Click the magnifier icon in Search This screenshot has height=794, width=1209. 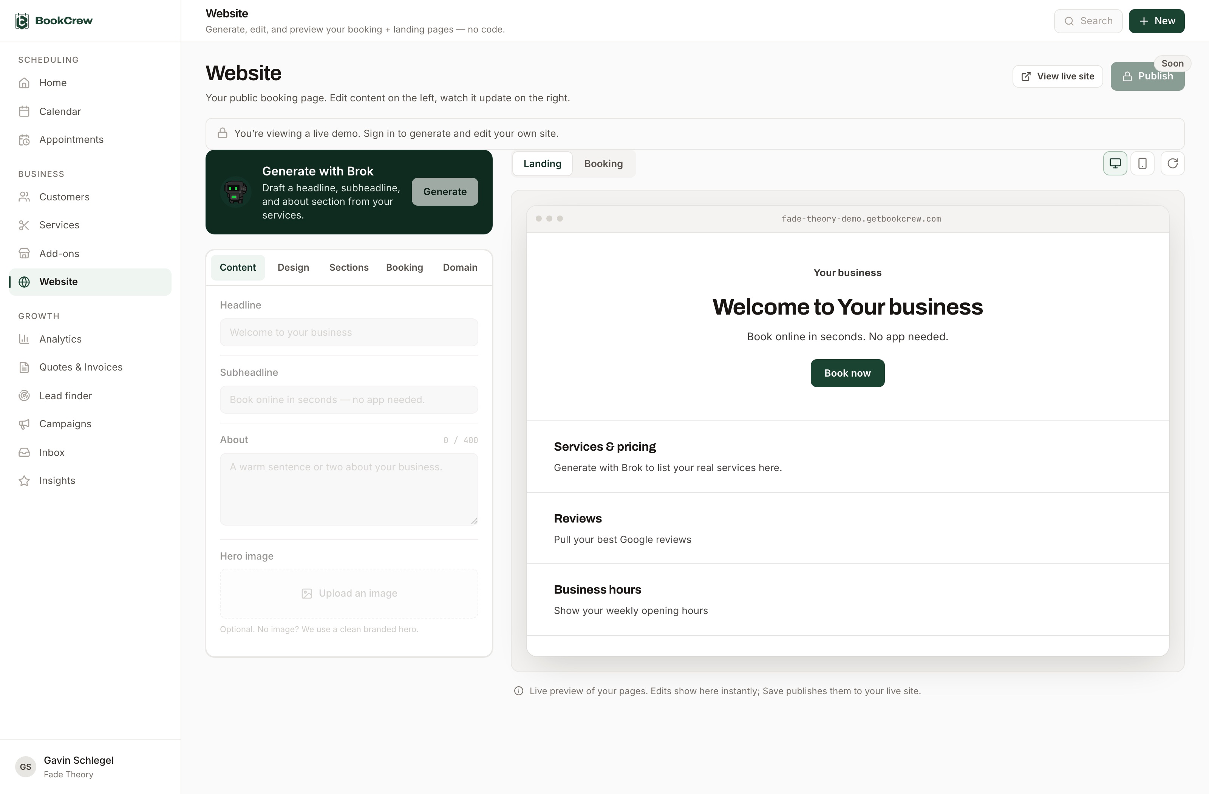[1069, 21]
